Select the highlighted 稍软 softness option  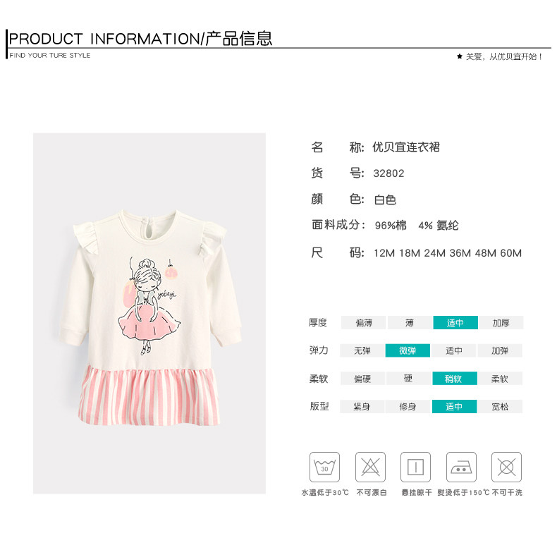coord(454,379)
